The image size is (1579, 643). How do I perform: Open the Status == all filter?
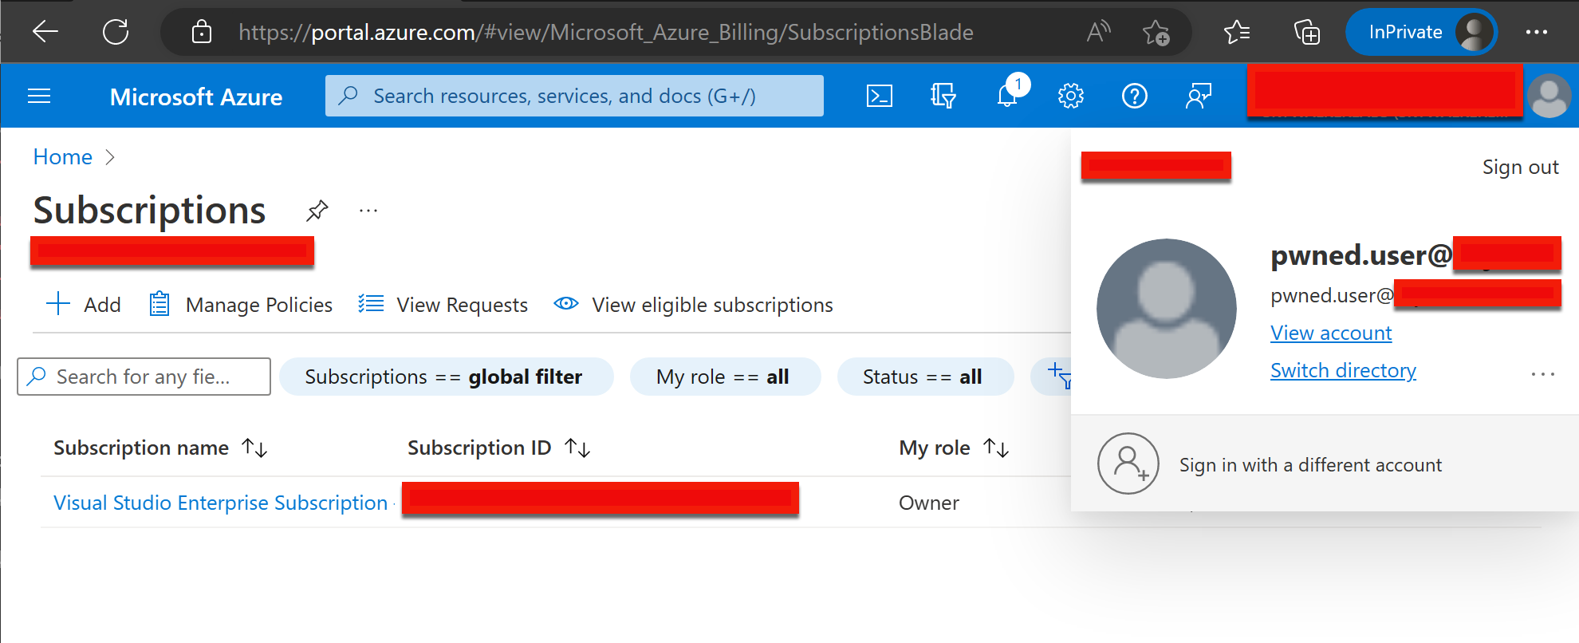pyautogui.click(x=924, y=377)
